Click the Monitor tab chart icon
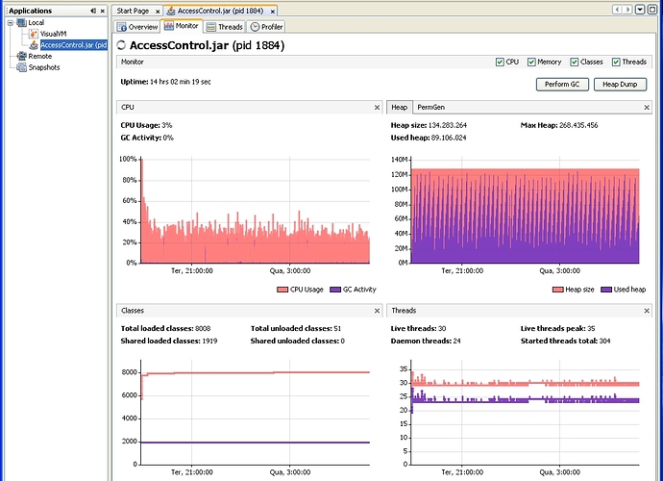 point(169,26)
